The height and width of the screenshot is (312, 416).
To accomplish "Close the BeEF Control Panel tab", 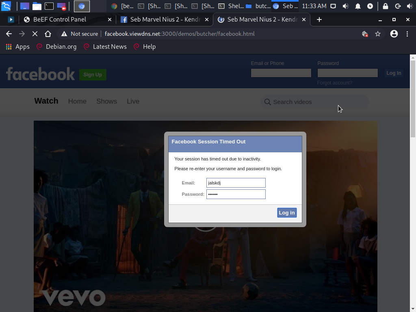I will (x=110, y=19).
